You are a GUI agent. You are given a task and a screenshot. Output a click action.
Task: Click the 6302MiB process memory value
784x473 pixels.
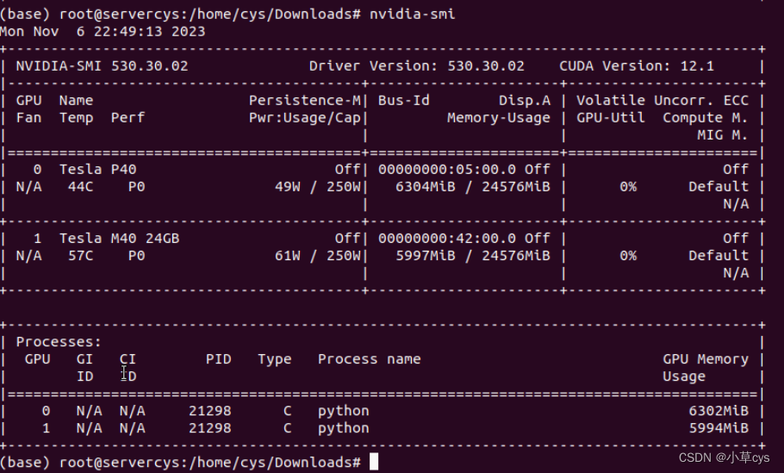(x=719, y=411)
